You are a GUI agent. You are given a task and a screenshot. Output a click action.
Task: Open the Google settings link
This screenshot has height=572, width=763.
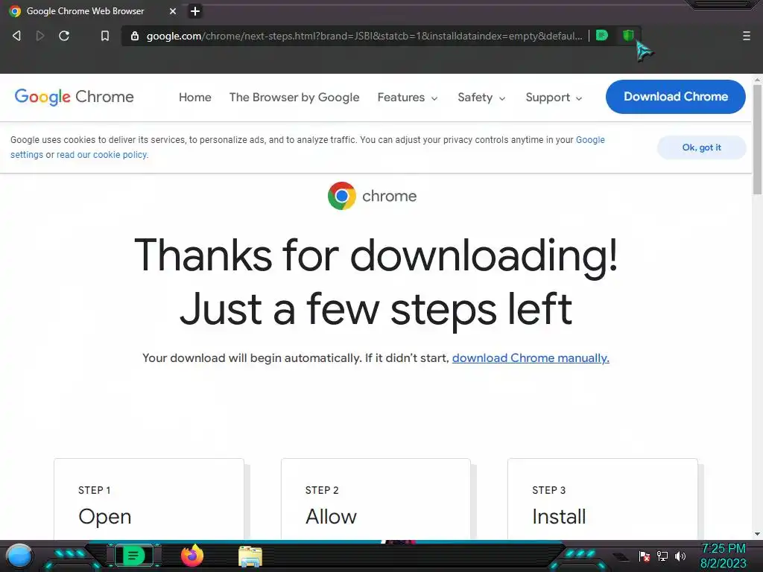[x=590, y=139]
